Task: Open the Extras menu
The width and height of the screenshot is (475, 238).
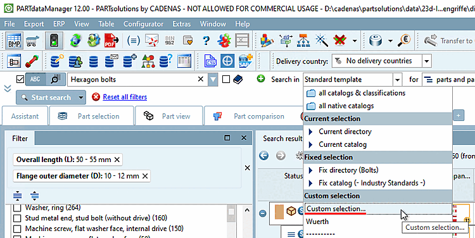Action: click(182, 24)
